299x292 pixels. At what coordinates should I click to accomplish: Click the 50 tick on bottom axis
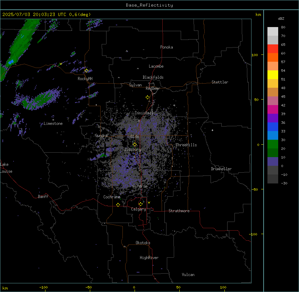(178, 287)
